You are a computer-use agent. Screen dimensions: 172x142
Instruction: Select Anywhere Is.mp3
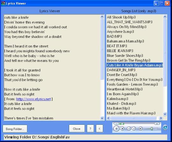[135, 32]
